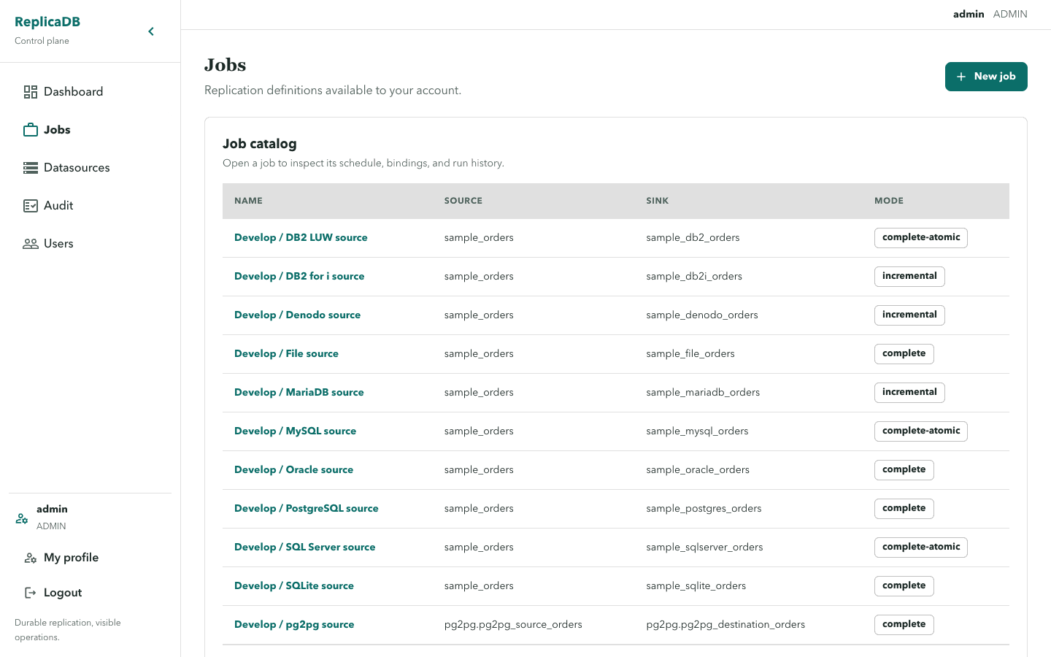Open Develop / PostgreSQL source job
The width and height of the screenshot is (1051, 657).
pos(307,509)
